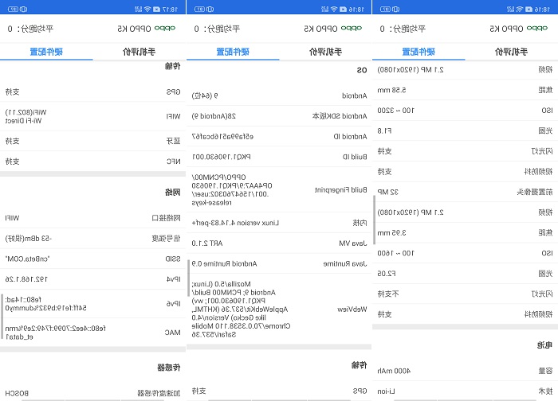Select the 技术 Li-ion row

[465, 391]
